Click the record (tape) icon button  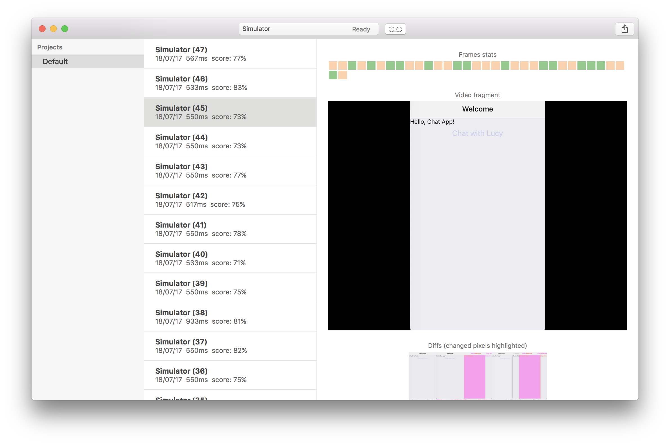coord(395,29)
